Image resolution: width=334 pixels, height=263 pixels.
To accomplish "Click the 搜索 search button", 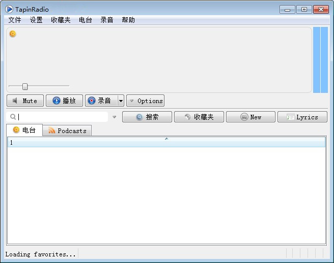I will (147, 117).
